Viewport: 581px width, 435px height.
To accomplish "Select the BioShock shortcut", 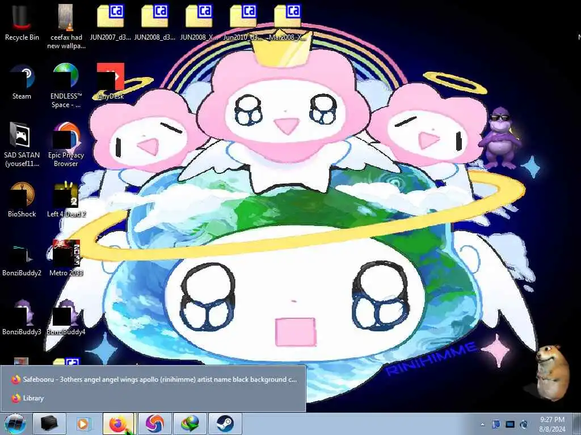I will point(22,199).
